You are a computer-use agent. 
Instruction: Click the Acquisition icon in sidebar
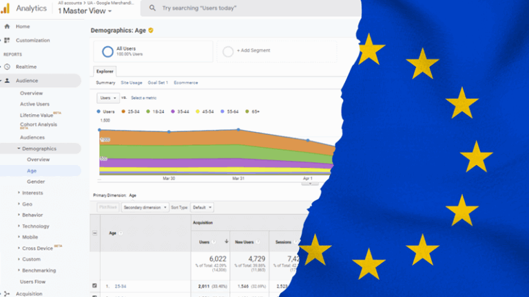[x=7, y=293]
